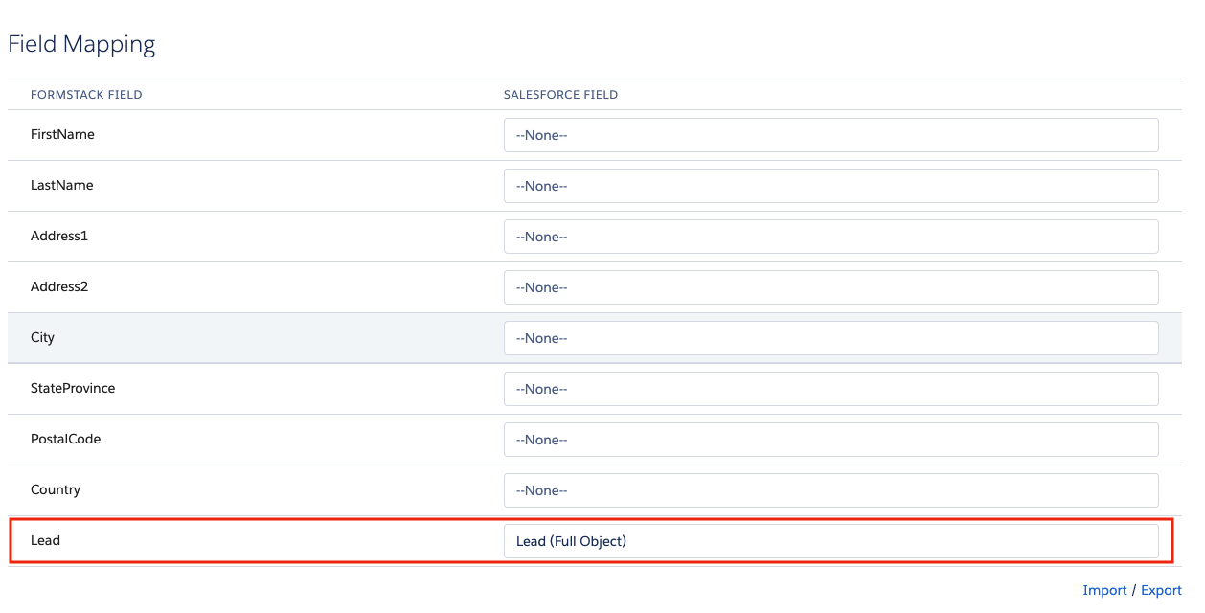Click the Import link
This screenshot has height=613, width=1205.
[1104, 590]
